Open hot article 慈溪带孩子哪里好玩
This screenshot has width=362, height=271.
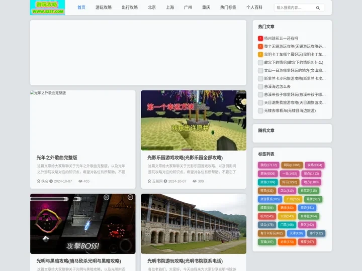click(295, 95)
